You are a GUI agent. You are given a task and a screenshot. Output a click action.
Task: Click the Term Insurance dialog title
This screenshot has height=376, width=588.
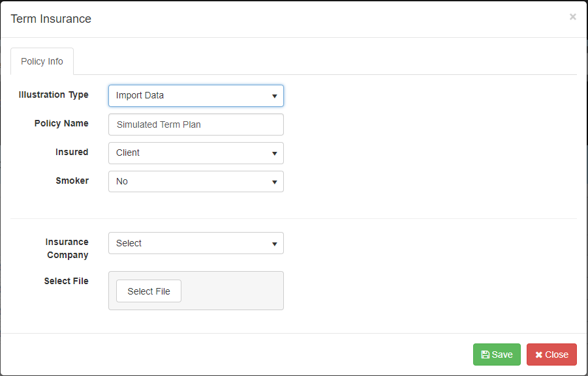pos(51,19)
